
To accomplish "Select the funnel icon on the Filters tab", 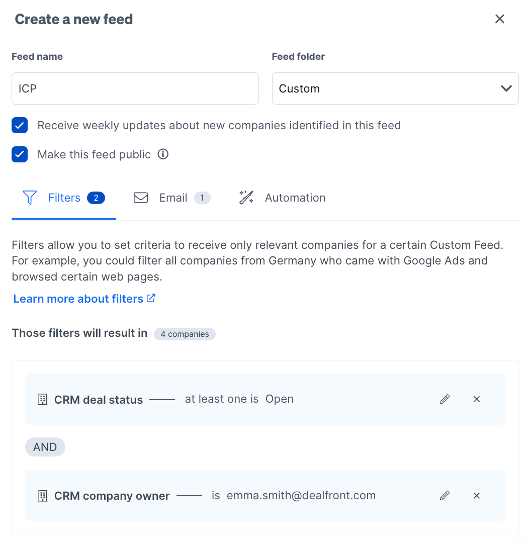I will click(30, 198).
